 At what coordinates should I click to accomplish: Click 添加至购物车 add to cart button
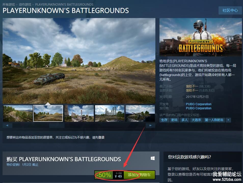tap(139, 175)
